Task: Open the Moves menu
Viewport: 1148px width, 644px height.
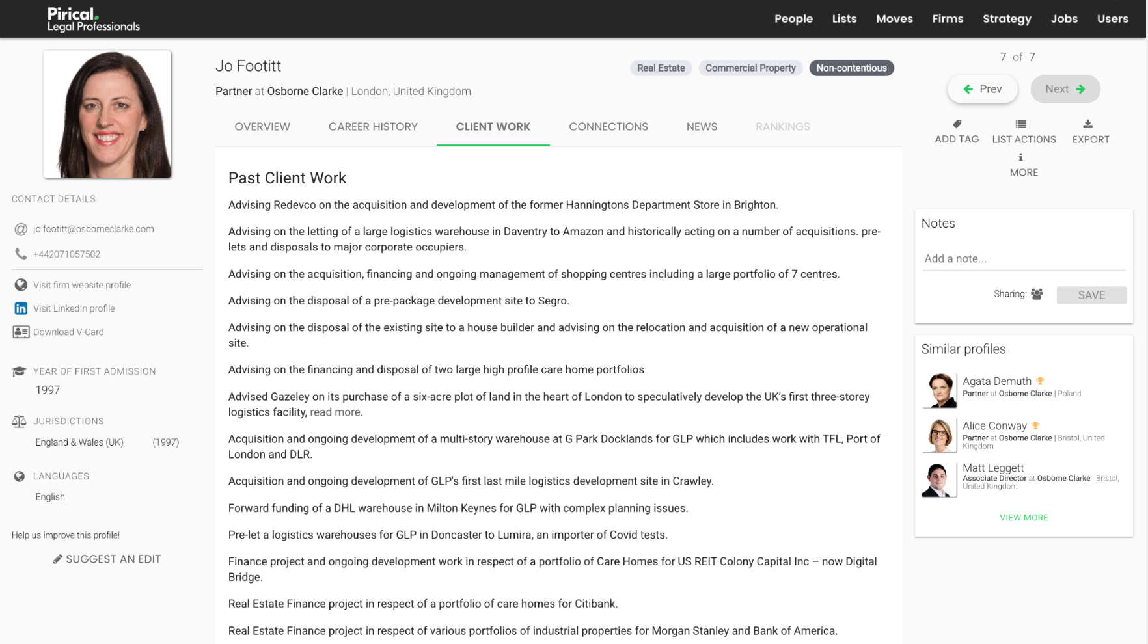Action: click(x=894, y=19)
